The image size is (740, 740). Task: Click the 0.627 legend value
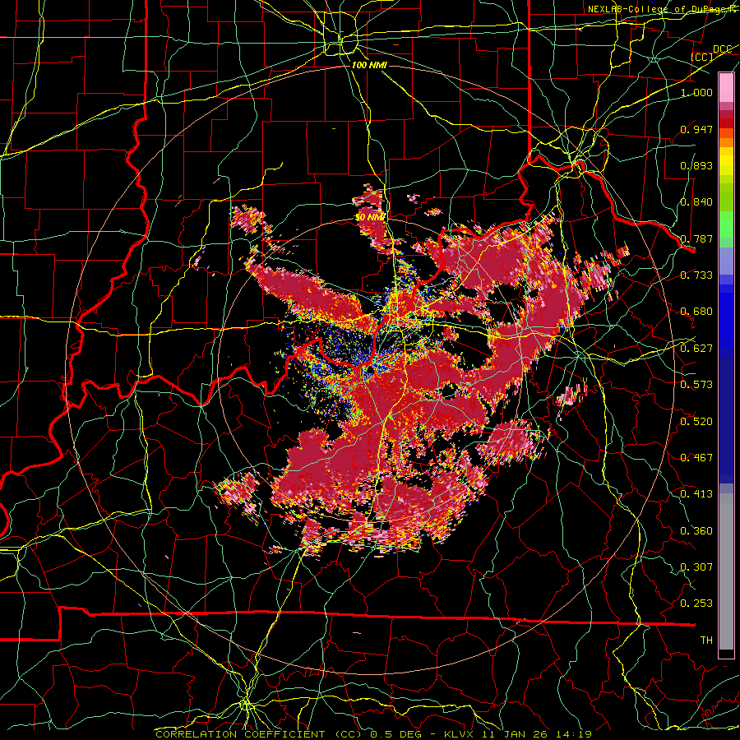click(696, 349)
